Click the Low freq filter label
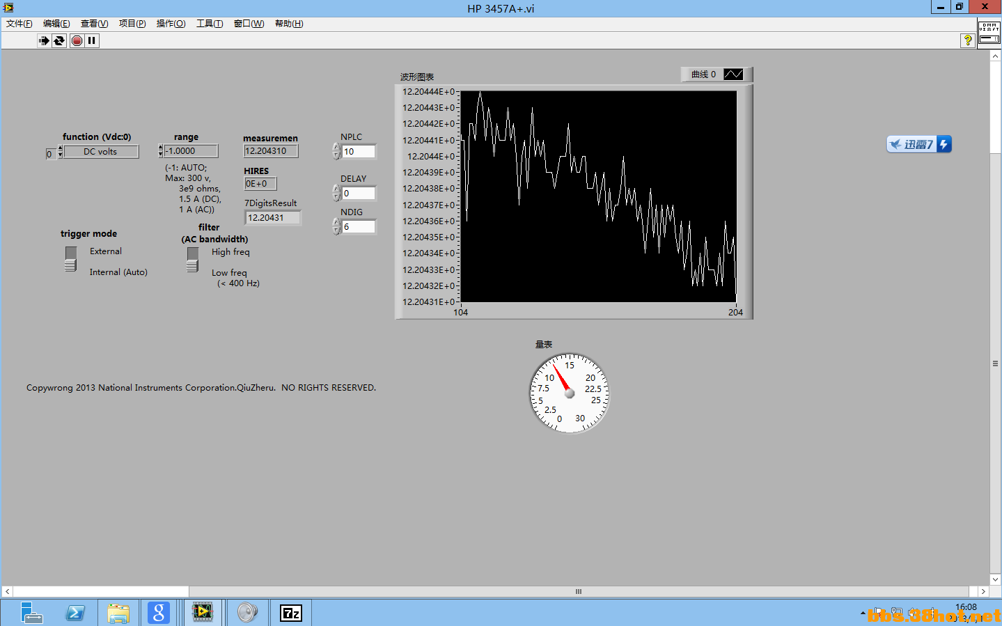Viewport: 1002px width, 626px height. coord(229,273)
